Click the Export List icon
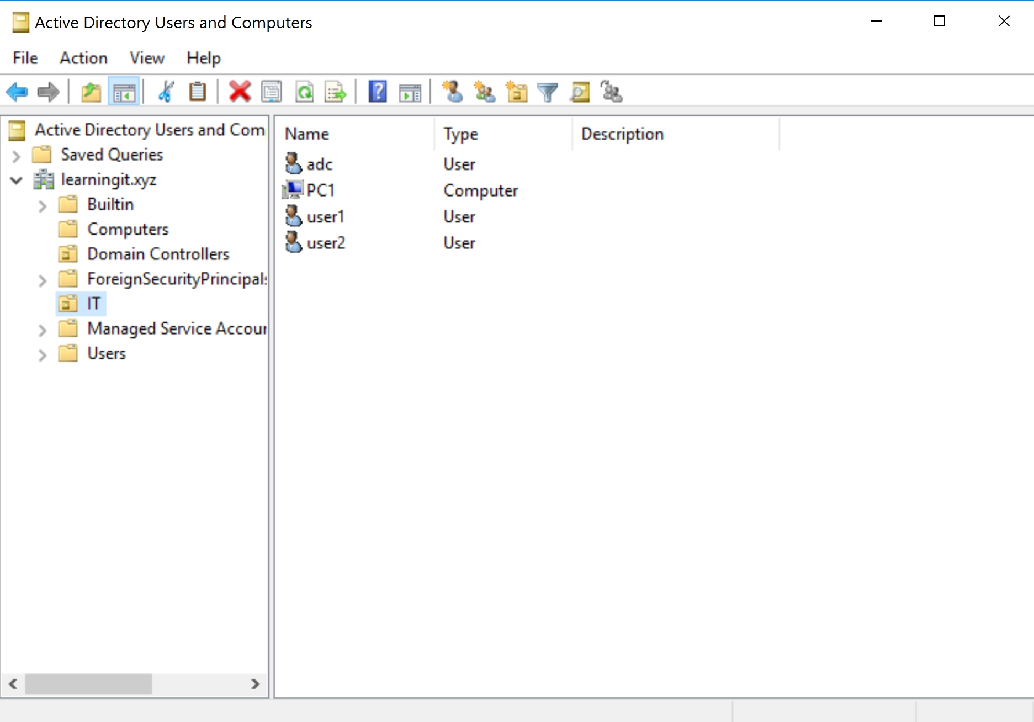Screen dimensions: 1034x722 point(336,92)
